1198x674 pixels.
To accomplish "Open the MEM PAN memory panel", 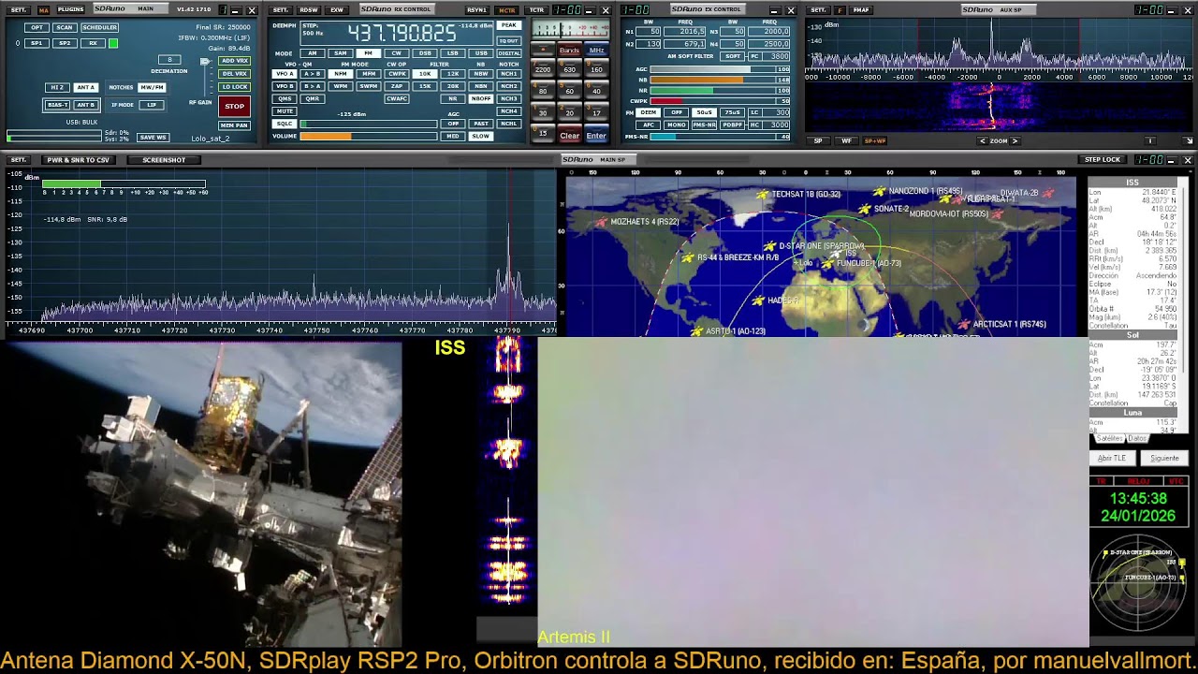I will point(234,125).
